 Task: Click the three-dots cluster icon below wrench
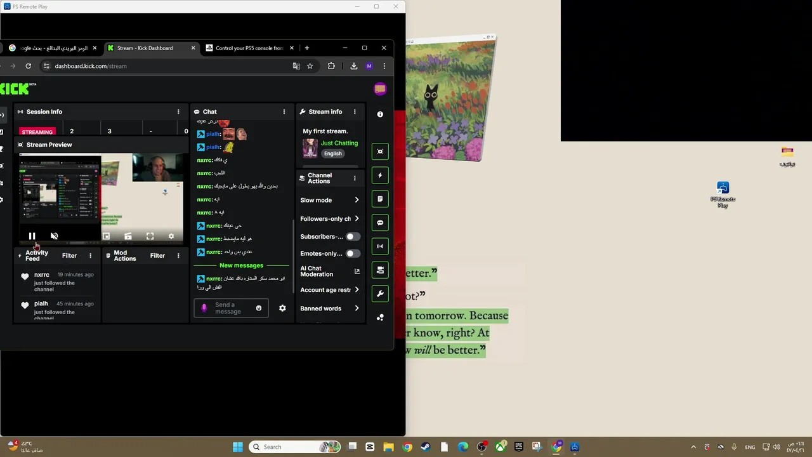pos(380,317)
